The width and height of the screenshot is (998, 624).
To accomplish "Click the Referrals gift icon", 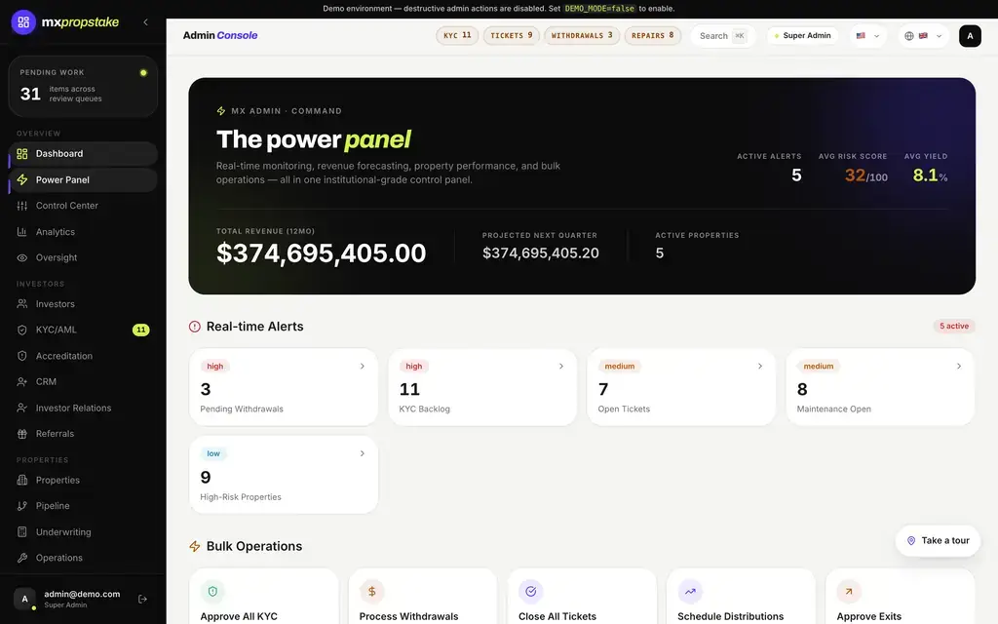I will click(22, 434).
